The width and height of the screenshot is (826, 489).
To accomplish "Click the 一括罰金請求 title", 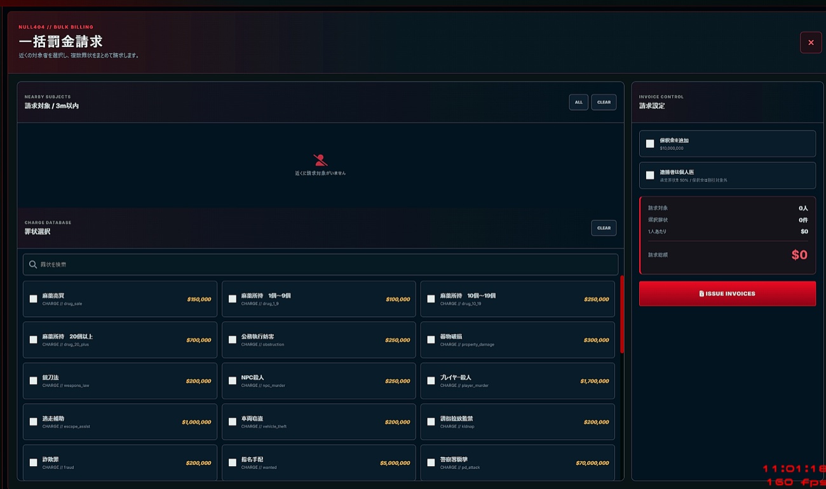I will (x=60, y=42).
